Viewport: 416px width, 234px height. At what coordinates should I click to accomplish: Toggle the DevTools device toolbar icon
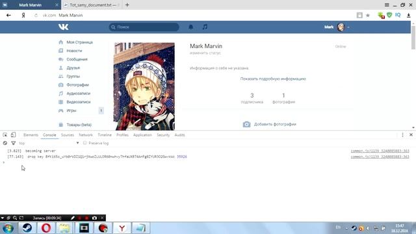[x=13, y=135]
